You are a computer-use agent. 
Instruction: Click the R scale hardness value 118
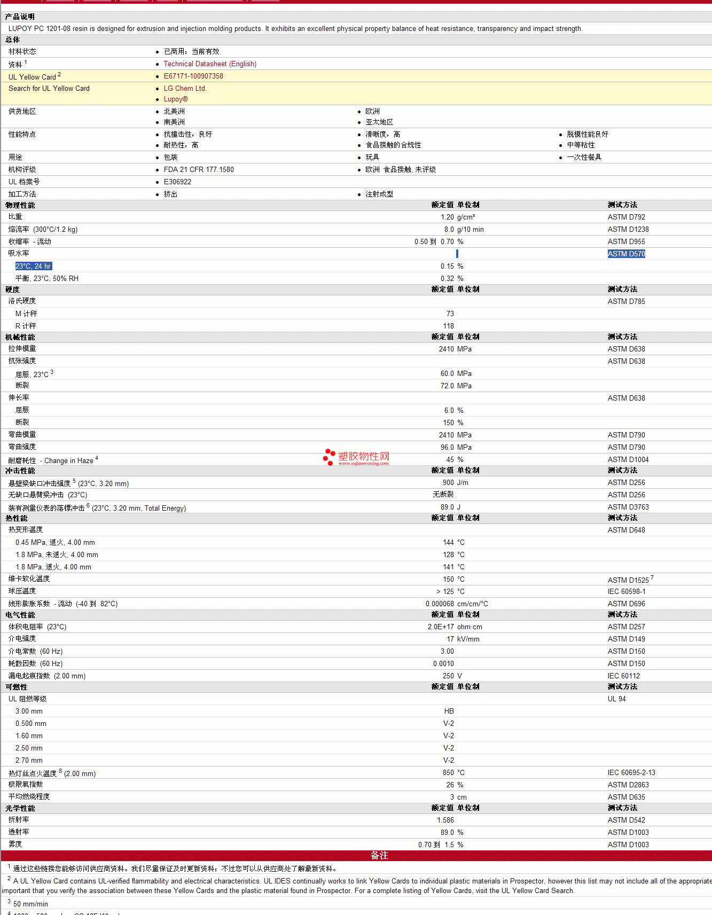click(x=448, y=326)
